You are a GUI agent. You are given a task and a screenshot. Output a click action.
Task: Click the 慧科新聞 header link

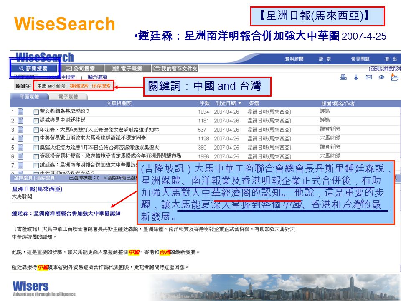point(294,59)
